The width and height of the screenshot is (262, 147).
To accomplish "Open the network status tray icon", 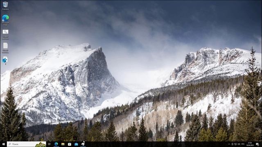I will click(236, 144).
